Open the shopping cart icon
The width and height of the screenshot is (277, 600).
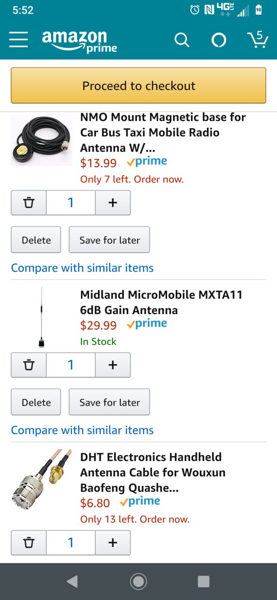(x=257, y=39)
